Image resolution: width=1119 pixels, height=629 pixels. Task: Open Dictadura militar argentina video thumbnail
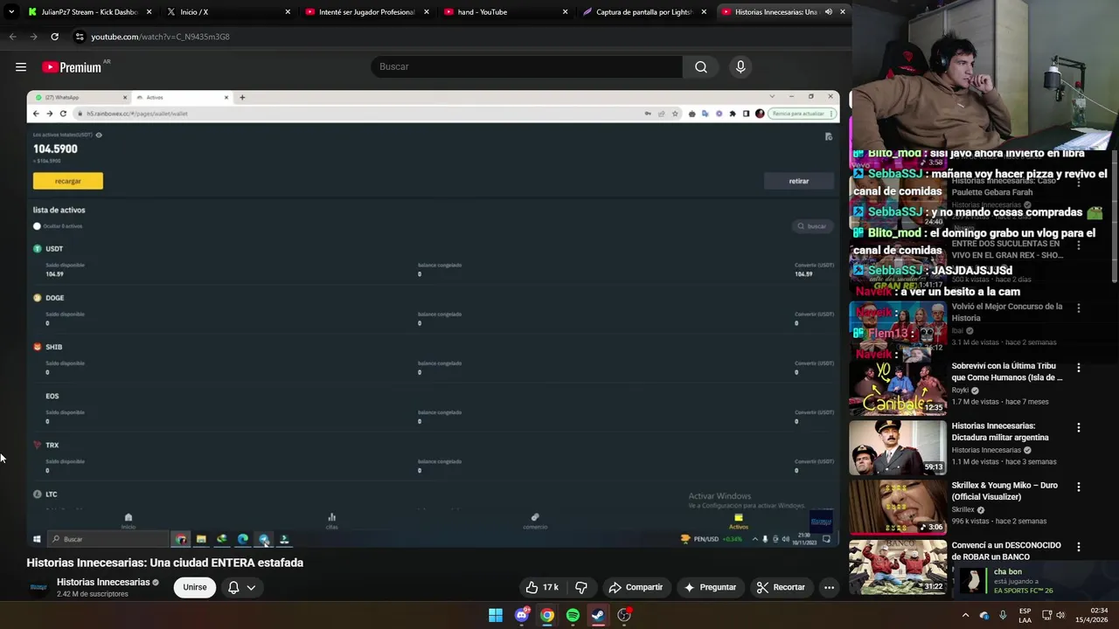pyautogui.click(x=898, y=447)
